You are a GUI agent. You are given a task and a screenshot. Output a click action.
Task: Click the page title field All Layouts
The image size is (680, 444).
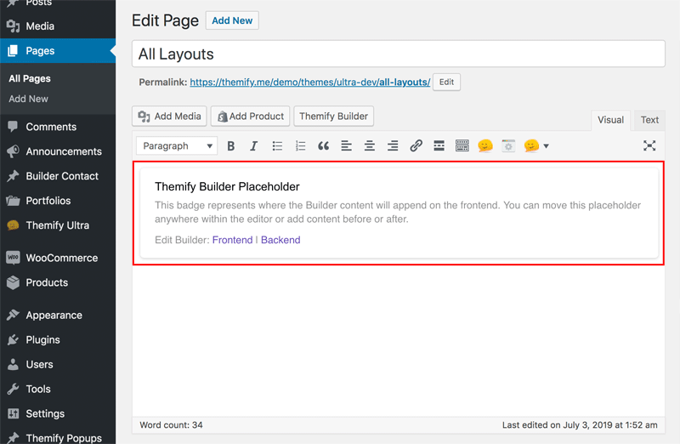398,54
